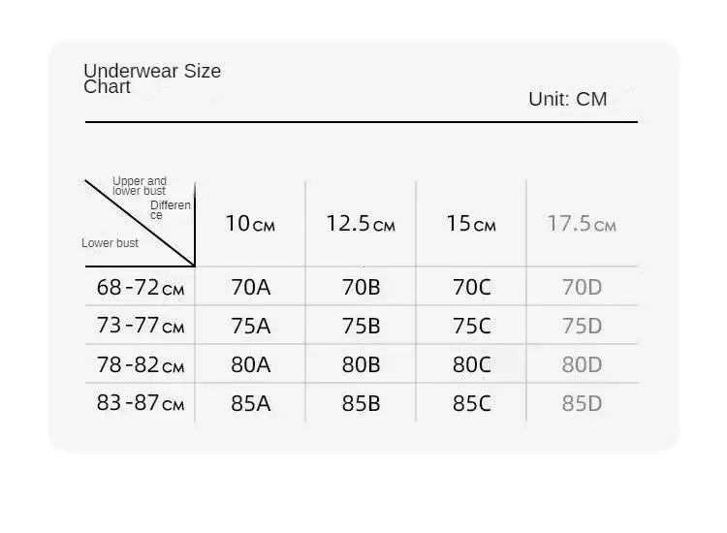Select the 80B size cell
Screen dimensions: 727x533
pos(362,364)
